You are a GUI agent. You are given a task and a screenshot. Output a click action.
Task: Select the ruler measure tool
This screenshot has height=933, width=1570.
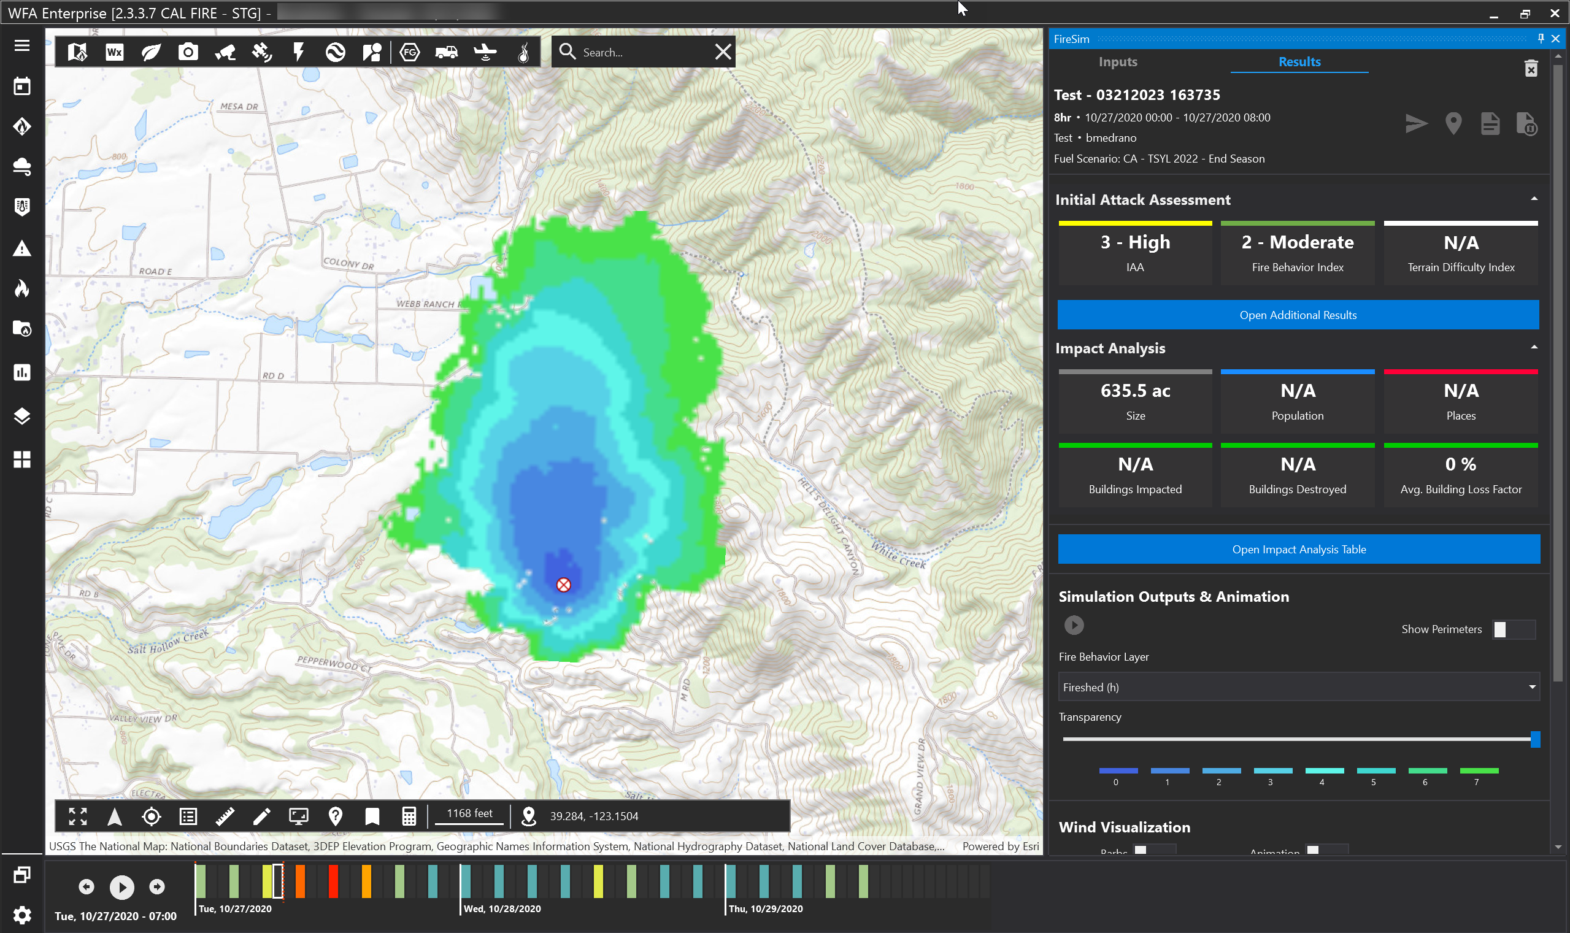point(225,816)
